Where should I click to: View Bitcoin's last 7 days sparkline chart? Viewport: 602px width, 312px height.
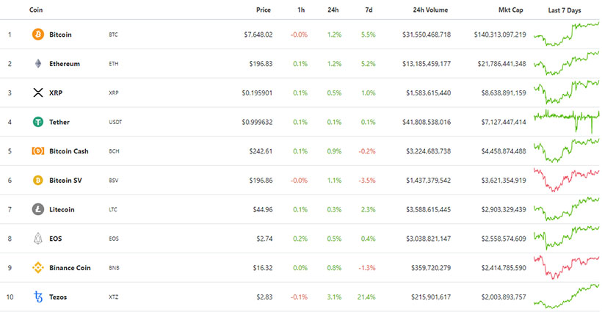(566, 33)
